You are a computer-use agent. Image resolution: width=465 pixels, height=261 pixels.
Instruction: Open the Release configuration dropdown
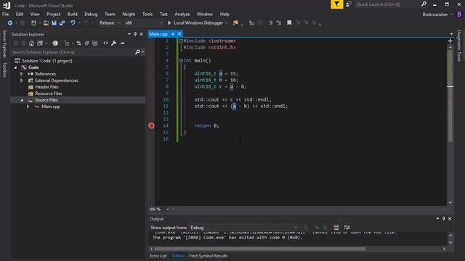click(110, 22)
